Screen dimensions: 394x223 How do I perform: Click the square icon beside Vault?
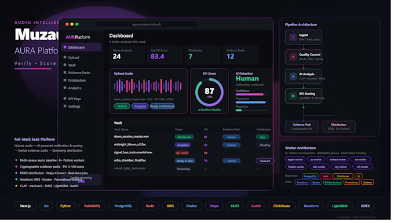point(65,65)
